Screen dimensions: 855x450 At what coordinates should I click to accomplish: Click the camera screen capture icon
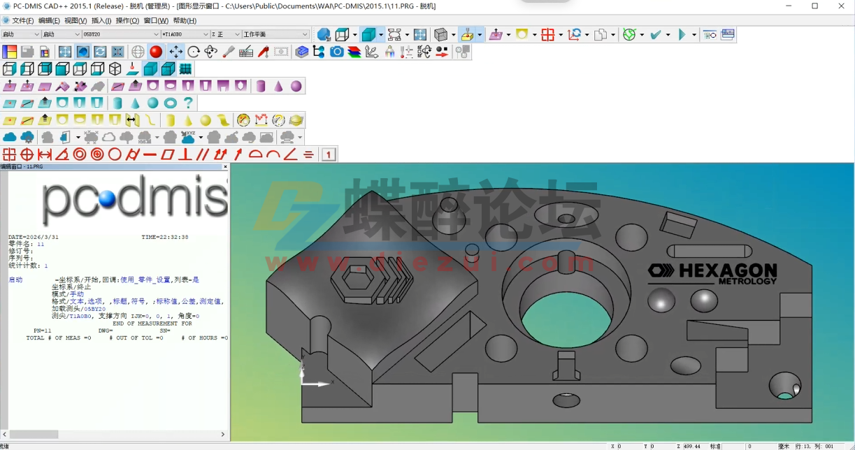pyautogui.click(x=336, y=51)
